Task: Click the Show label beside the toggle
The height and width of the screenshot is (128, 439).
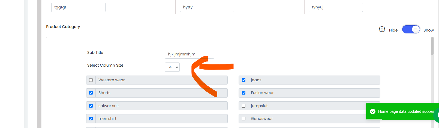Action: click(429, 30)
